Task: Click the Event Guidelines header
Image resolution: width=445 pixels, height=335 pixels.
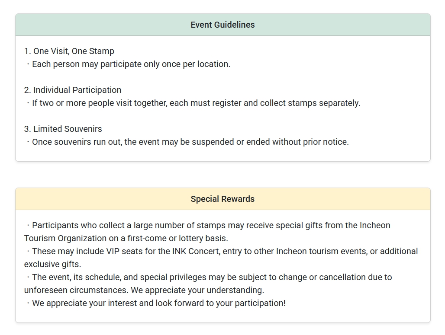Action: click(x=222, y=25)
